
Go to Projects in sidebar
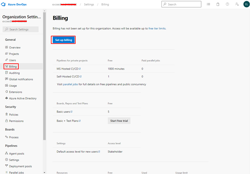(x=14, y=54)
